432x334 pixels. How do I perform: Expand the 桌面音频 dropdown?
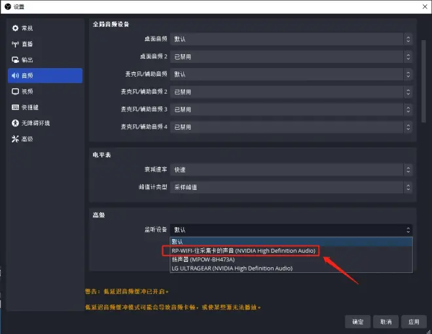291,39
